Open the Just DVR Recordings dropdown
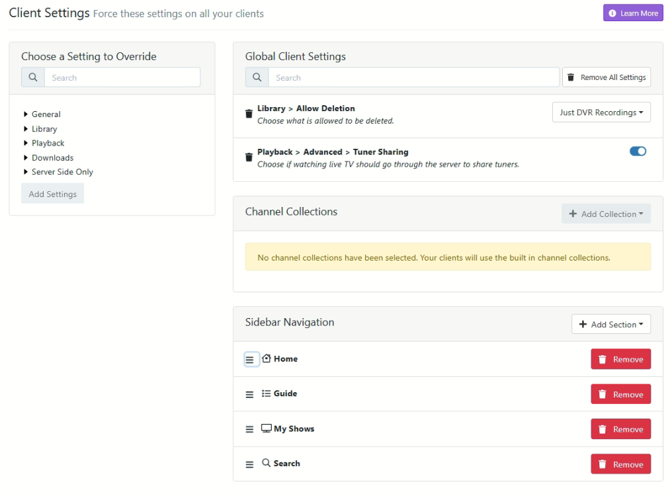672x496 pixels. tap(601, 112)
